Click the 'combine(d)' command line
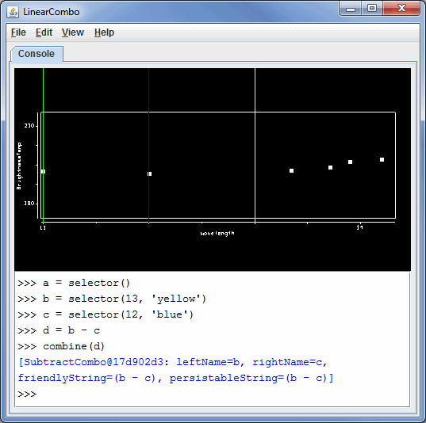This screenshot has width=426, height=423. pyautogui.click(x=61, y=346)
